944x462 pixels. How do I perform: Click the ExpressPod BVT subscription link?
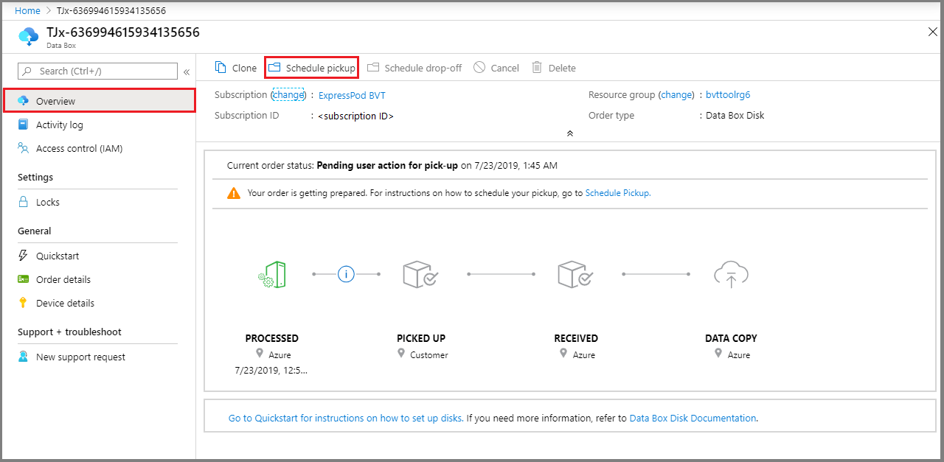click(352, 96)
